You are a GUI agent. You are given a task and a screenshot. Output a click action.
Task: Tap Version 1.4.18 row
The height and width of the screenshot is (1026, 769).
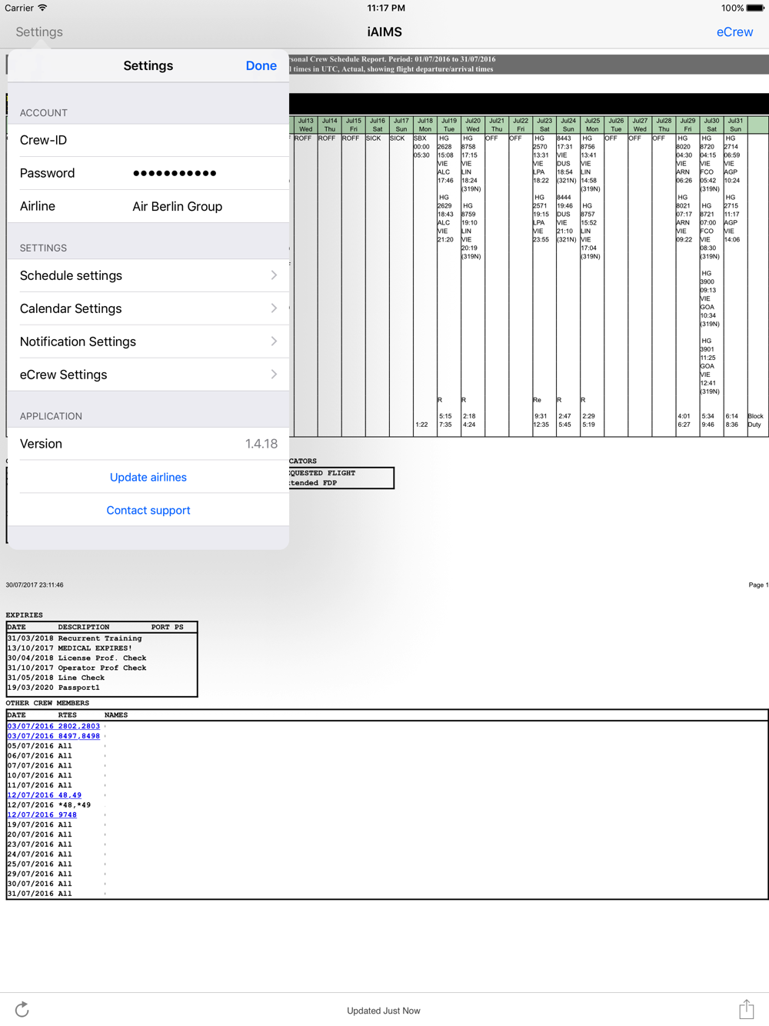pos(148,444)
